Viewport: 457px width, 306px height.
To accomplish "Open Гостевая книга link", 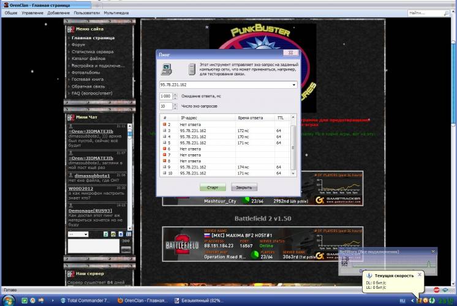I will (88, 79).
